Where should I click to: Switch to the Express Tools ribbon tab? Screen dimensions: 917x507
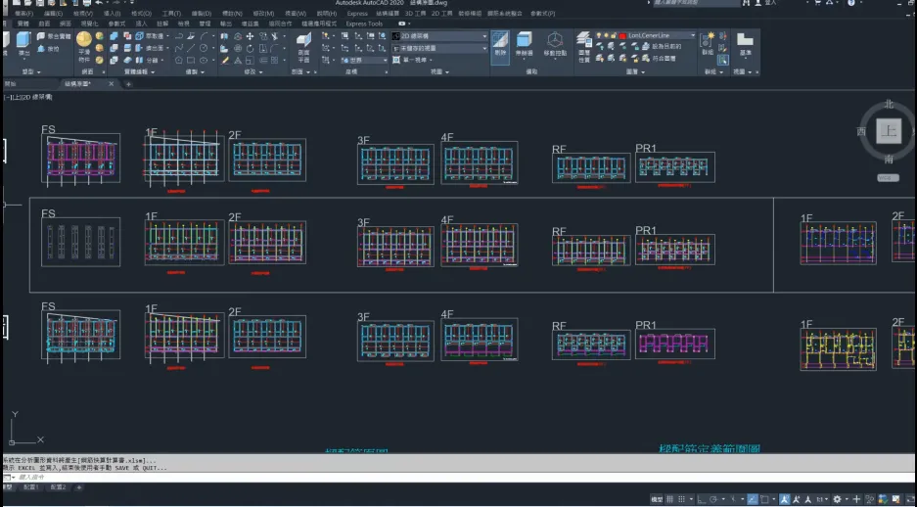point(364,23)
